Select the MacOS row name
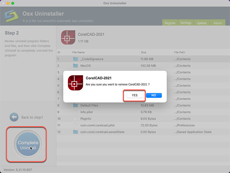 tap(86, 65)
